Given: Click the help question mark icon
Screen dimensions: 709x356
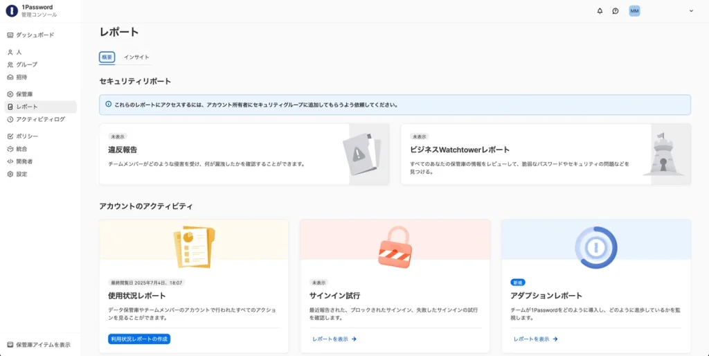Looking at the screenshot, I should [x=616, y=11].
